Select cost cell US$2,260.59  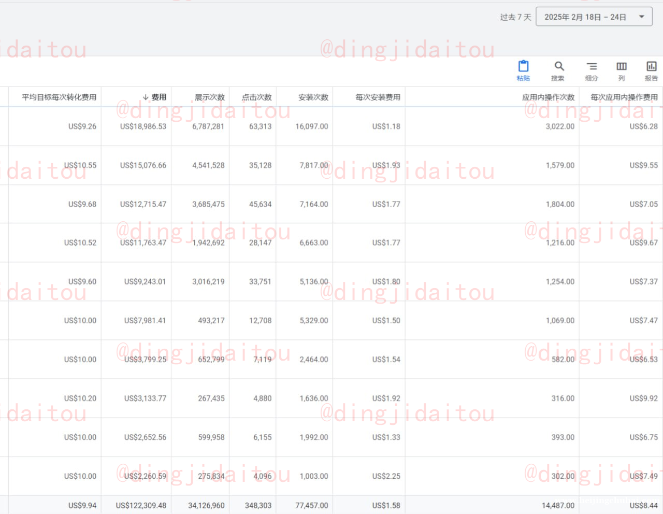pyautogui.click(x=145, y=476)
